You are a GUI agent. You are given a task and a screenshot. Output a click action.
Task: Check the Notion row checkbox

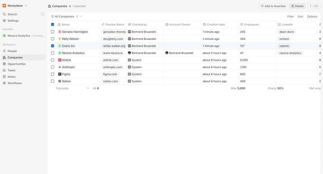pyautogui.click(x=52, y=81)
